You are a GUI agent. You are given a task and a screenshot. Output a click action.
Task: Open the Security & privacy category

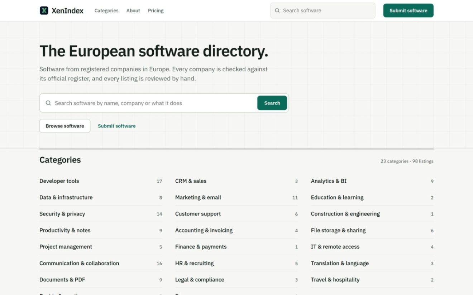tap(101, 214)
